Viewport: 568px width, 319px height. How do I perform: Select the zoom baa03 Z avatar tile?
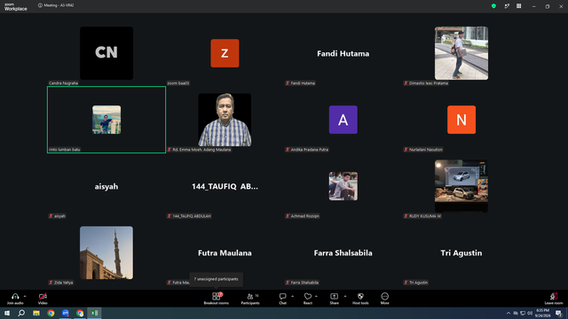point(225,53)
